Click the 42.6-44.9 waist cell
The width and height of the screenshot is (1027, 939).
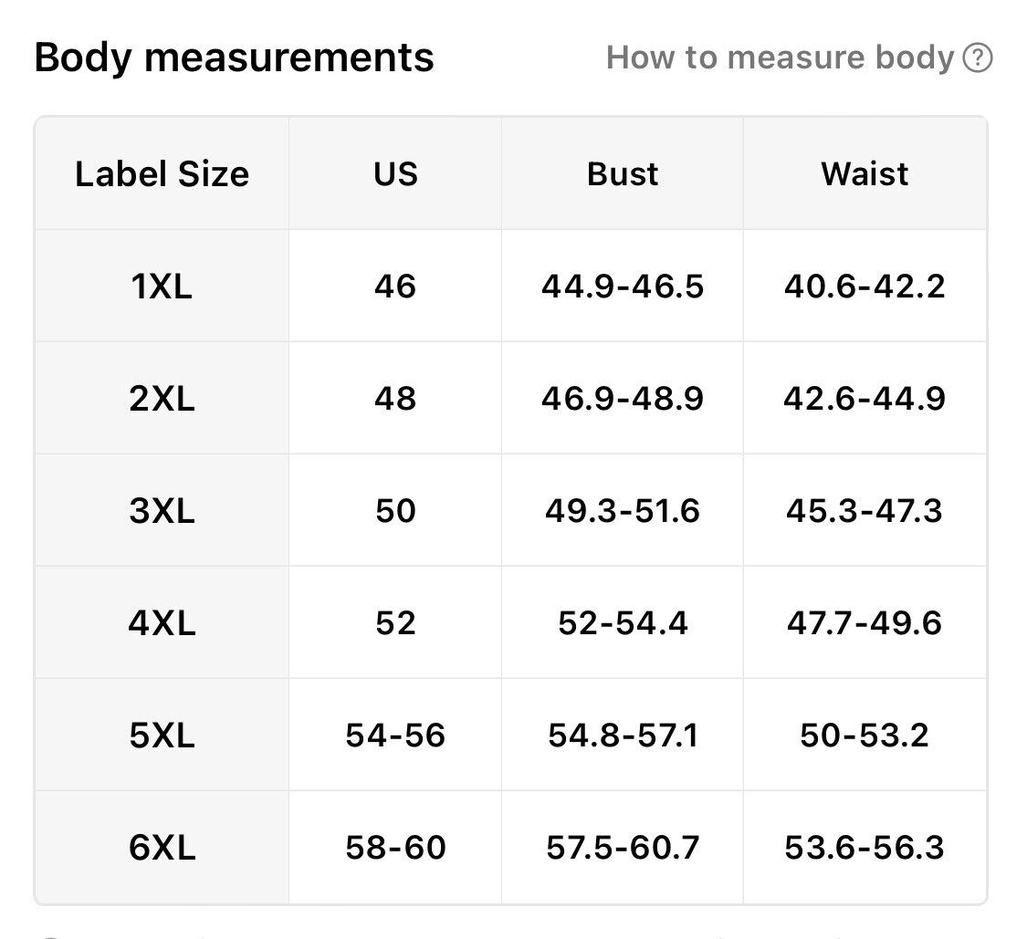[x=865, y=398]
